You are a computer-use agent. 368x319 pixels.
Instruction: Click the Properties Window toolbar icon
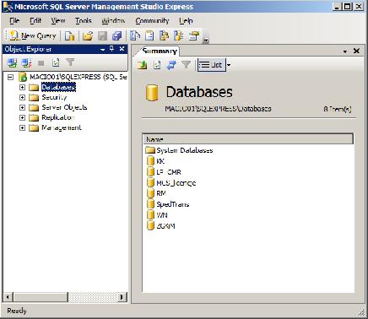[193, 35]
